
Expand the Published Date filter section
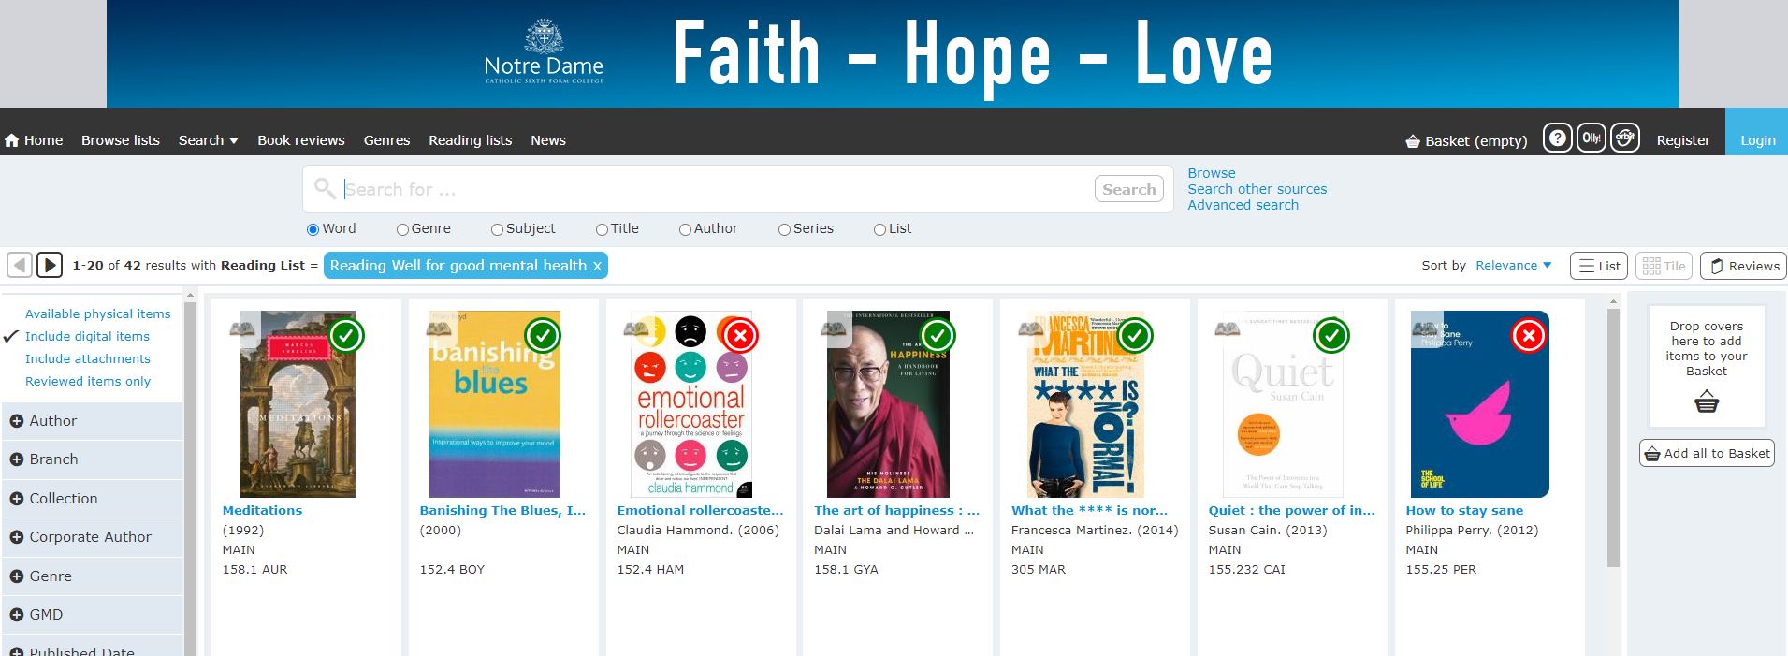(x=92, y=647)
